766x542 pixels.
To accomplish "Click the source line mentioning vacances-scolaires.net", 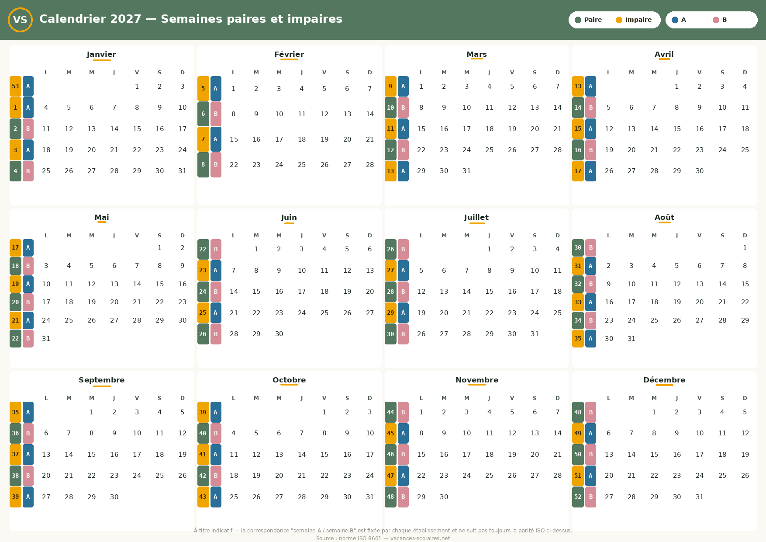I will click(x=383, y=539).
